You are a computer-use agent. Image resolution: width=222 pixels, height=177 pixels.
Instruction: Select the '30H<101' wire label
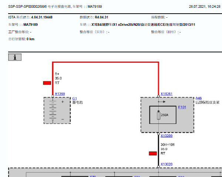[x=168, y=145]
